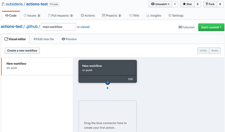
Task: Click the Insights graph icon
Action: point(148,15)
